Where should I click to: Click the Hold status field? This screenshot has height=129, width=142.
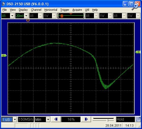point(126,119)
